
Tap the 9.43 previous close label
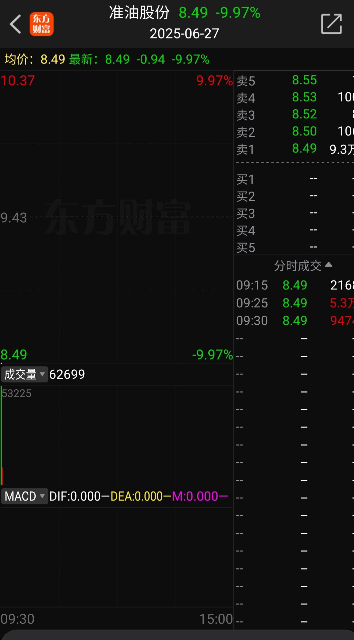point(14,218)
